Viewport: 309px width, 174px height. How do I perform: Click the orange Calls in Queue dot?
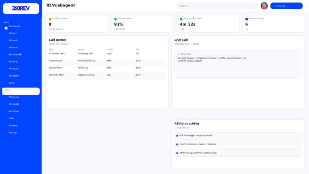50,19
